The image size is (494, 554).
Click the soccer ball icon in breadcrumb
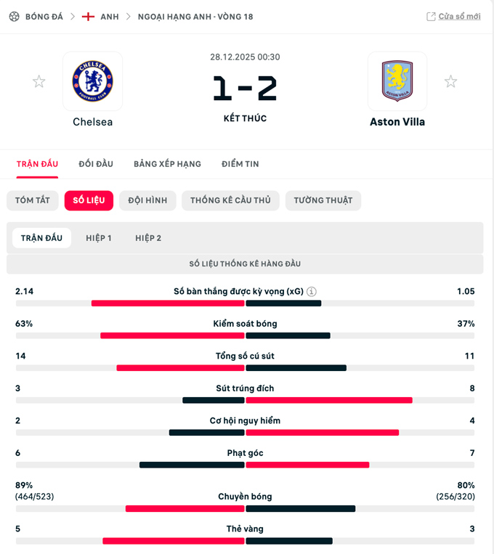coord(14,16)
